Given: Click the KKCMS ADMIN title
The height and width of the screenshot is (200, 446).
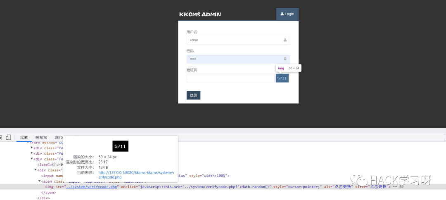Looking at the screenshot, I should point(200,14).
